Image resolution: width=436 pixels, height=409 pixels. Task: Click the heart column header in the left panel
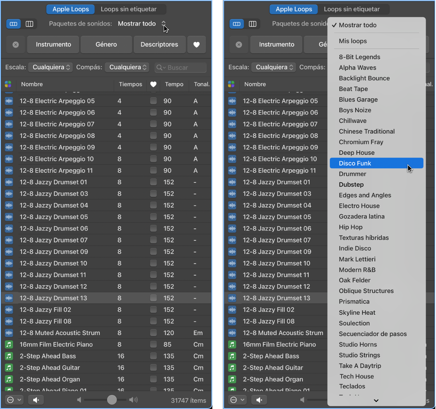coord(153,84)
